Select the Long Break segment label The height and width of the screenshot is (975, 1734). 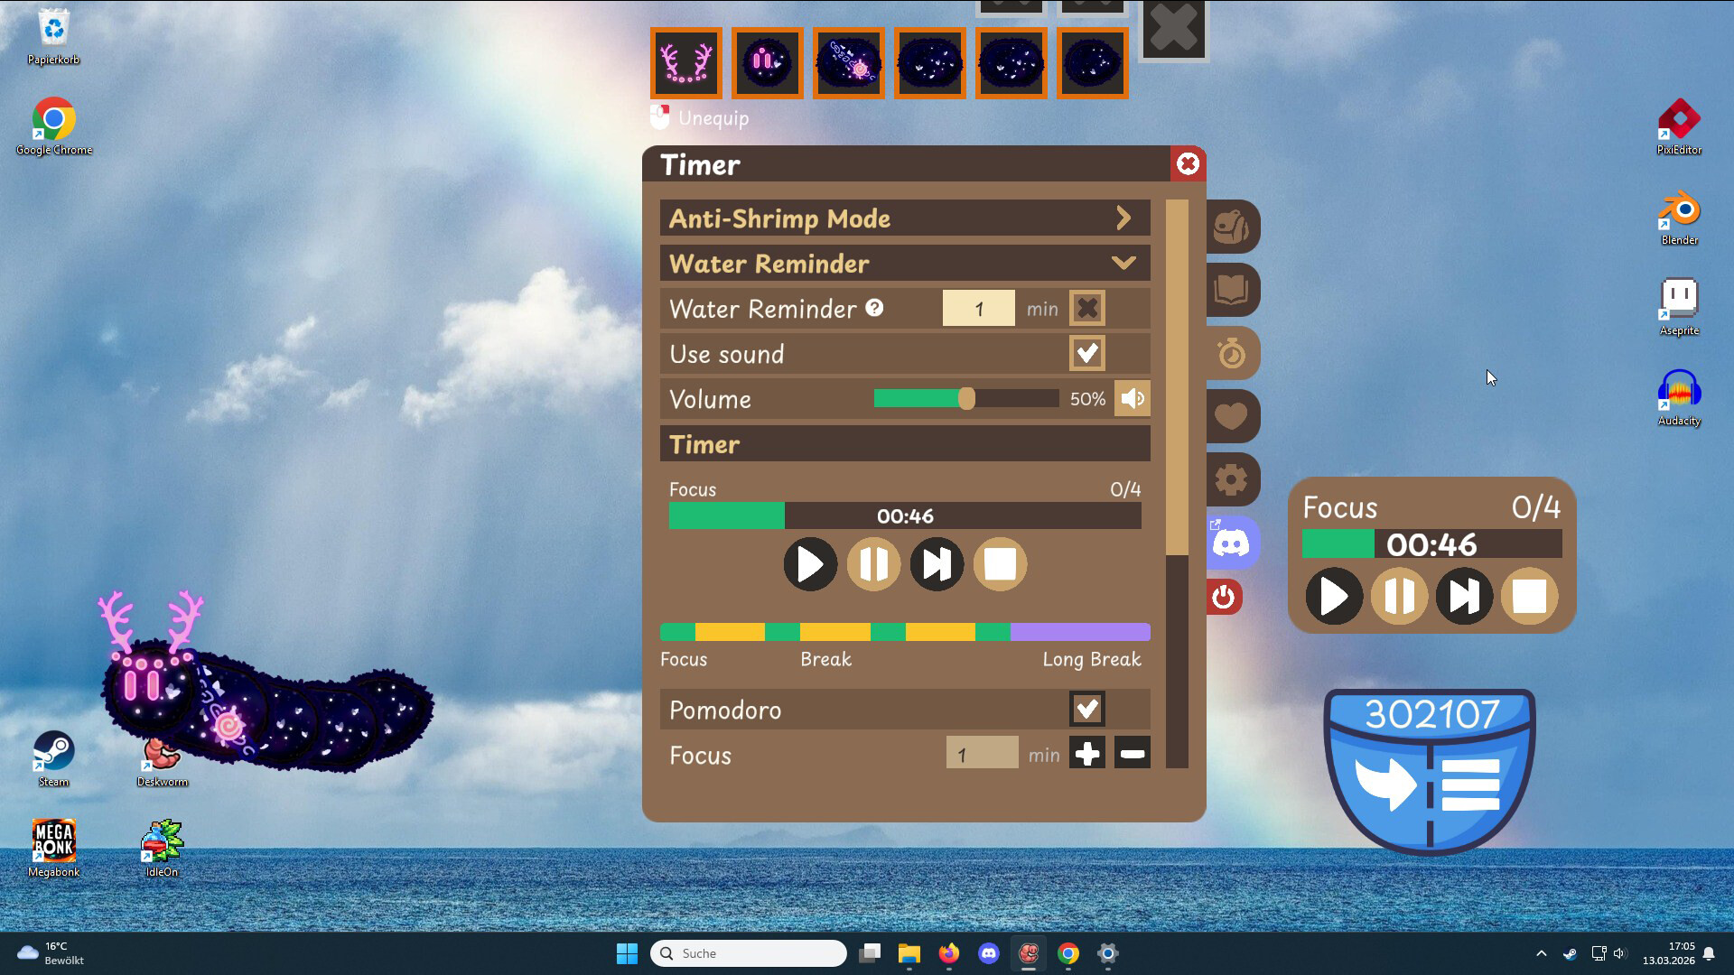[1091, 659]
